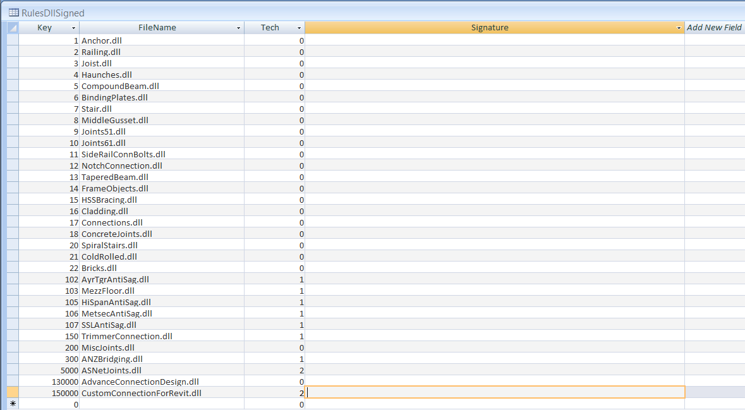The width and height of the screenshot is (745, 410).
Task: Click the ANZBridging.dll cell
Action: coord(162,359)
